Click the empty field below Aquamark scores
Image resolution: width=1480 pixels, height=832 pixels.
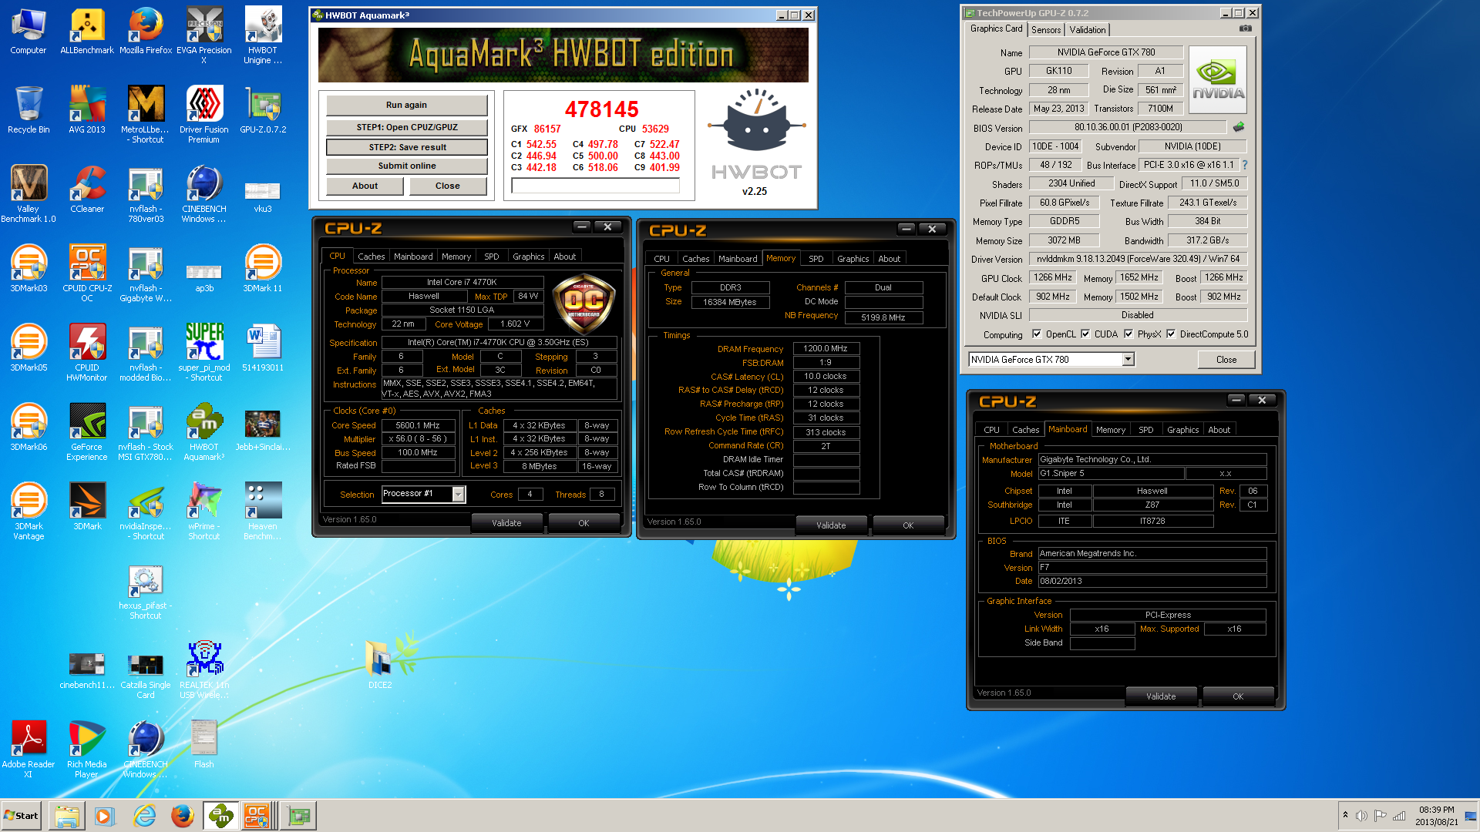coord(595,186)
